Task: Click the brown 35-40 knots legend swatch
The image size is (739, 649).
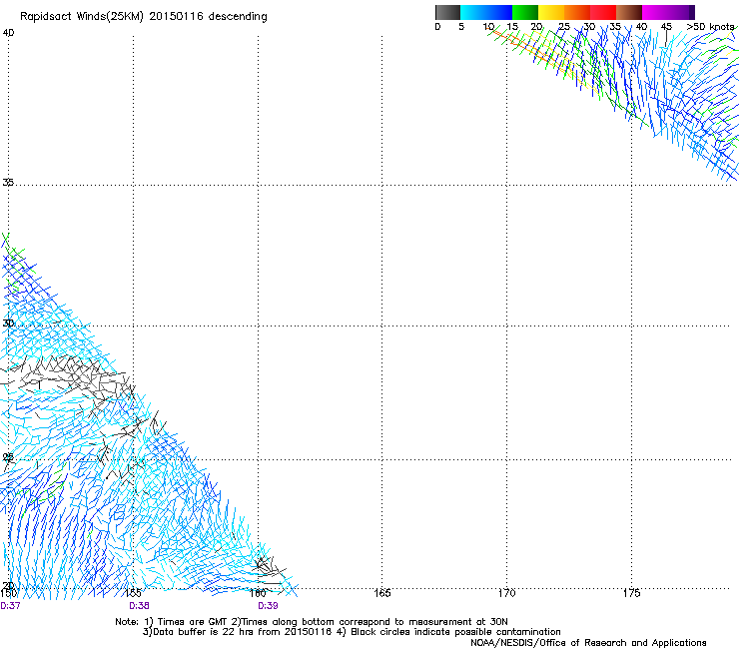Action: click(629, 12)
